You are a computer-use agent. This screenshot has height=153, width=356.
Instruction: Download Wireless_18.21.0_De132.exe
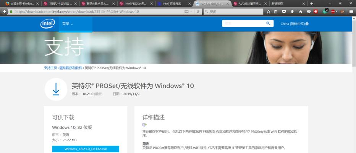tap(86, 149)
